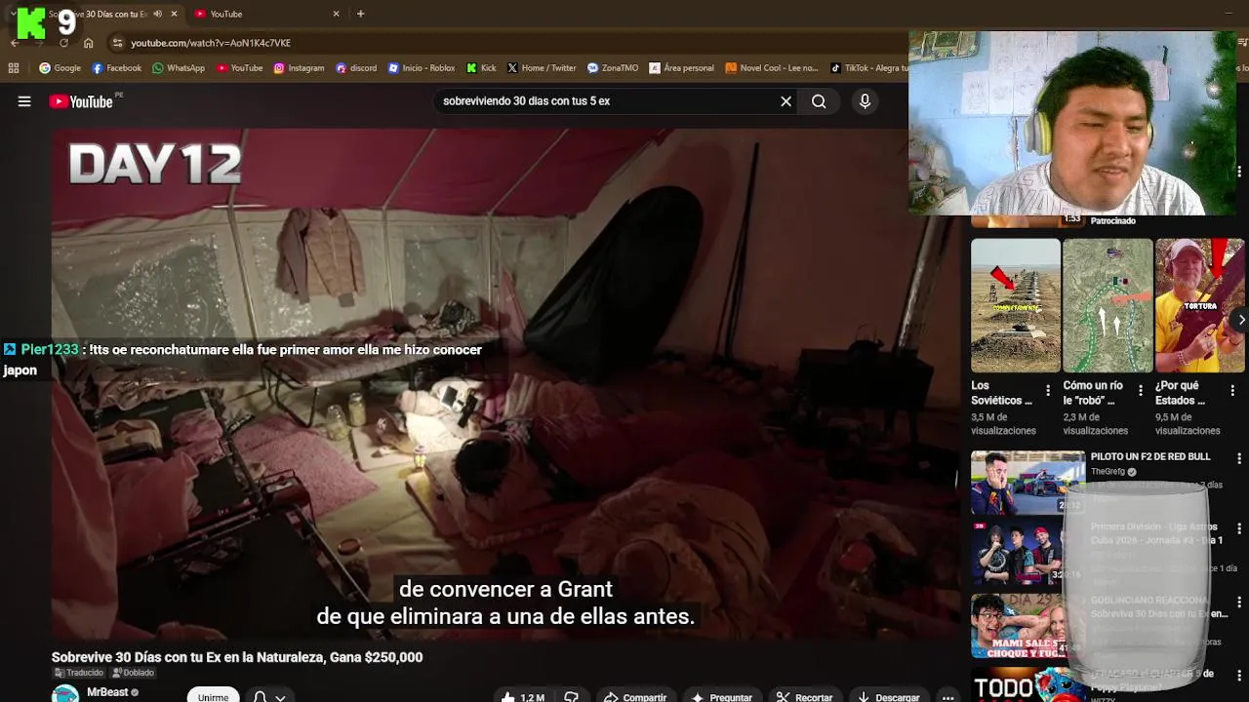The image size is (1249, 702).
Task: Close the second YouTube tab
Action: click(337, 14)
